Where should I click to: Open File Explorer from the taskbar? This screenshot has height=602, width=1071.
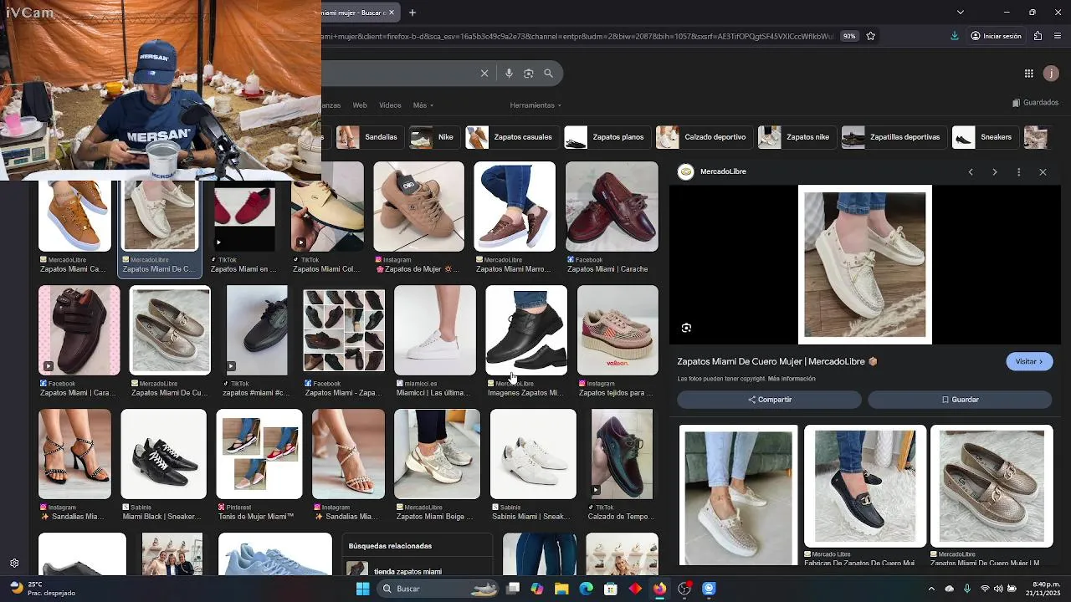(561, 589)
